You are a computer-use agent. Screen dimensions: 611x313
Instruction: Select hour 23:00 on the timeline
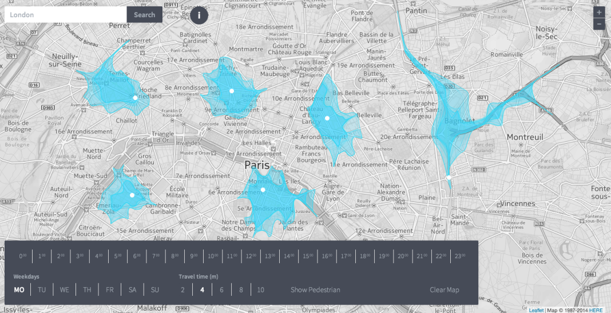pos(460,256)
